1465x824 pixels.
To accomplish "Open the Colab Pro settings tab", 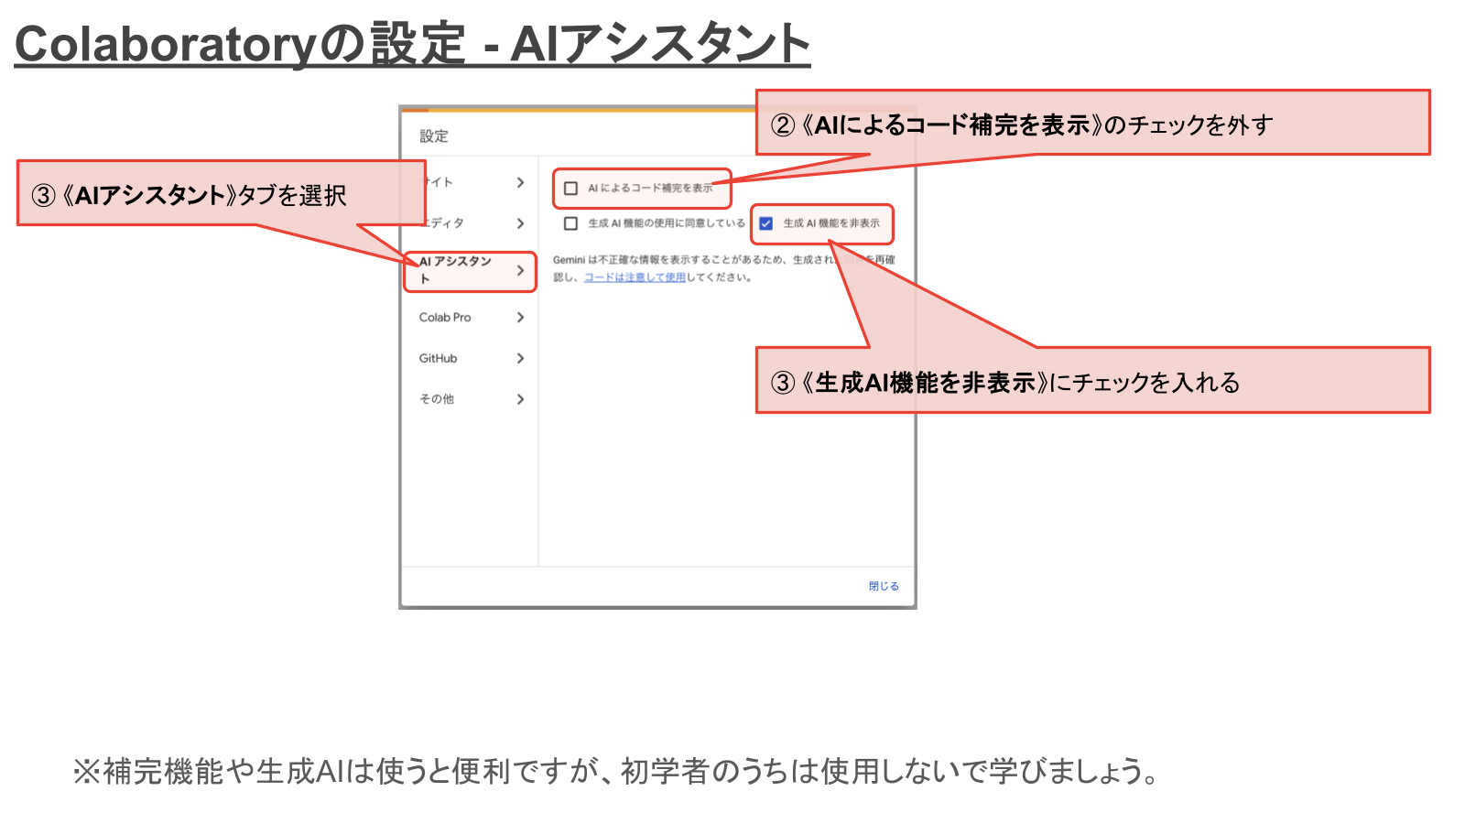I will point(445,318).
